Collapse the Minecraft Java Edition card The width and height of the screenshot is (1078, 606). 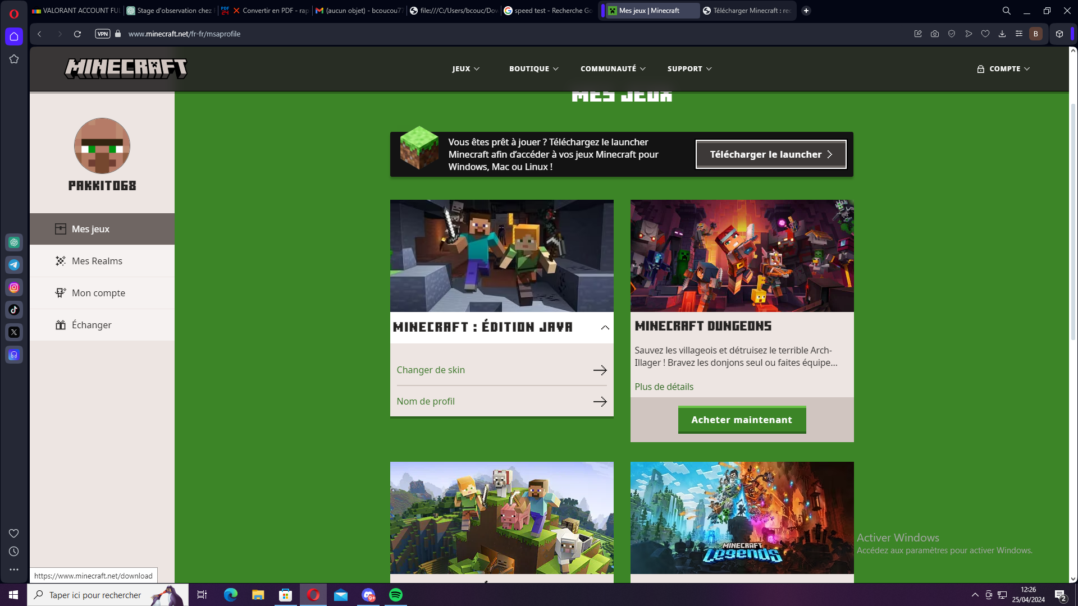(605, 328)
